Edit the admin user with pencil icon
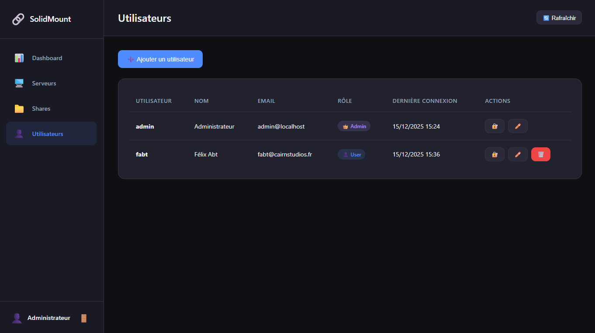Screen dimensions: 595x333 point(518,126)
